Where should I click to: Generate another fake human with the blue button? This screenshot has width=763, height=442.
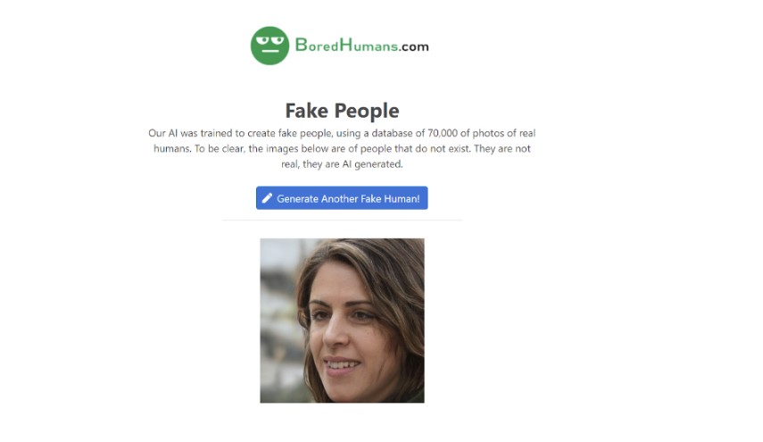click(x=342, y=198)
